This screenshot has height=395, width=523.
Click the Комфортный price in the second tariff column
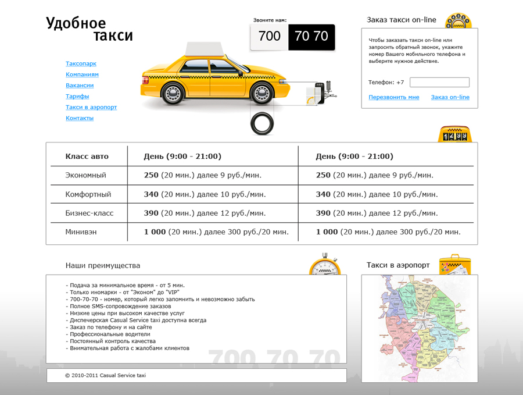(377, 194)
